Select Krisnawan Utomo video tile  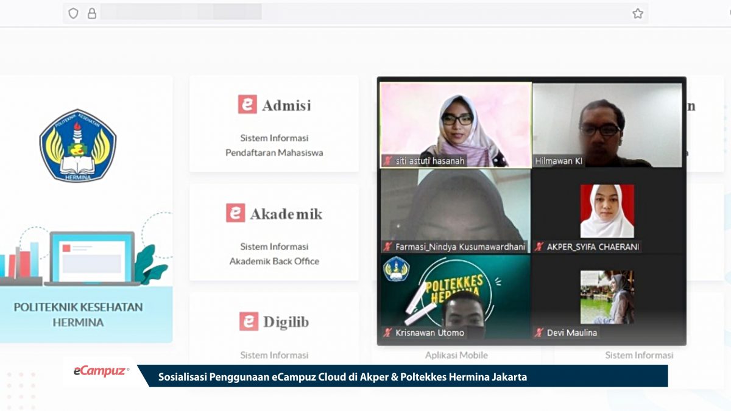pos(456,297)
